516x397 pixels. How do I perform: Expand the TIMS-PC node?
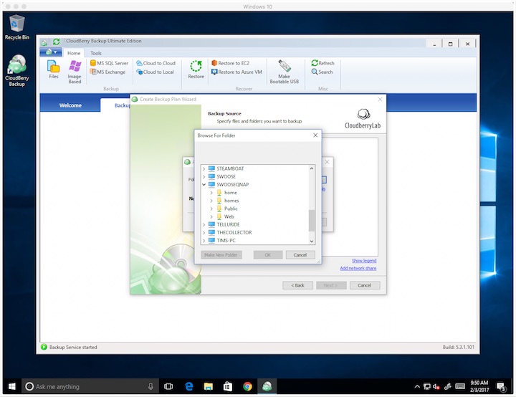(x=204, y=240)
